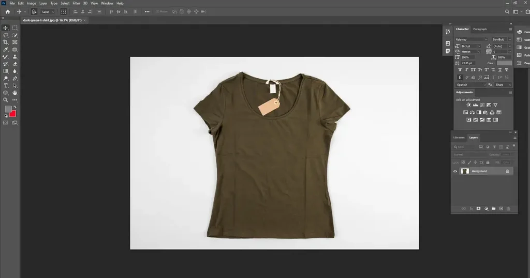The height and width of the screenshot is (278, 530).
Task: Toggle Quick Mask mode
Action: click(x=5, y=123)
